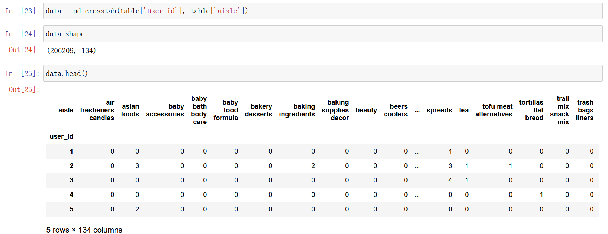Click the 'baby food formula' column header

pos(226,110)
